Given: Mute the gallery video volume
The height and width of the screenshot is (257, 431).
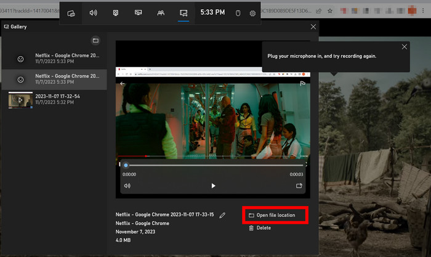Looking at the screenshot, I should pyautogui.click(x=127, y=186).
